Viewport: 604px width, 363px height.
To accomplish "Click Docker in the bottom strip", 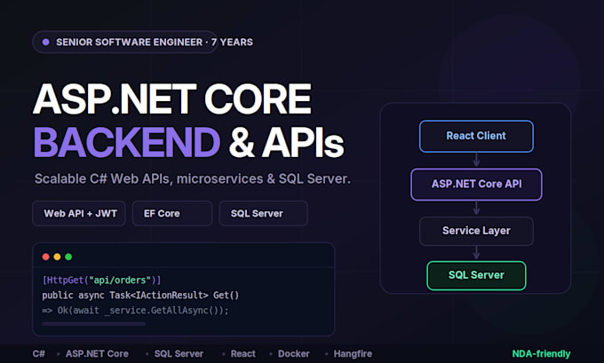I will click(294, 354).
